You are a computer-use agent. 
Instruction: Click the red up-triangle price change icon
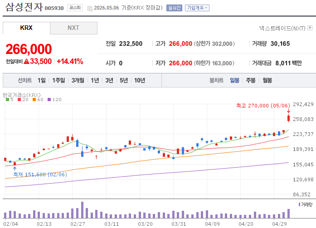click(26, 61)
